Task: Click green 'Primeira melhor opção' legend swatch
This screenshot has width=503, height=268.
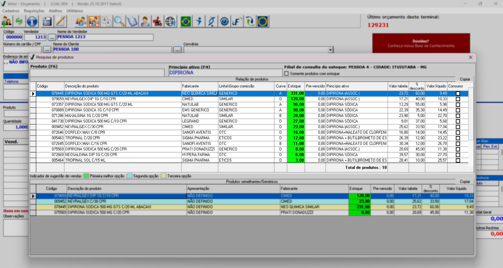Action: [x=86, y=176]
